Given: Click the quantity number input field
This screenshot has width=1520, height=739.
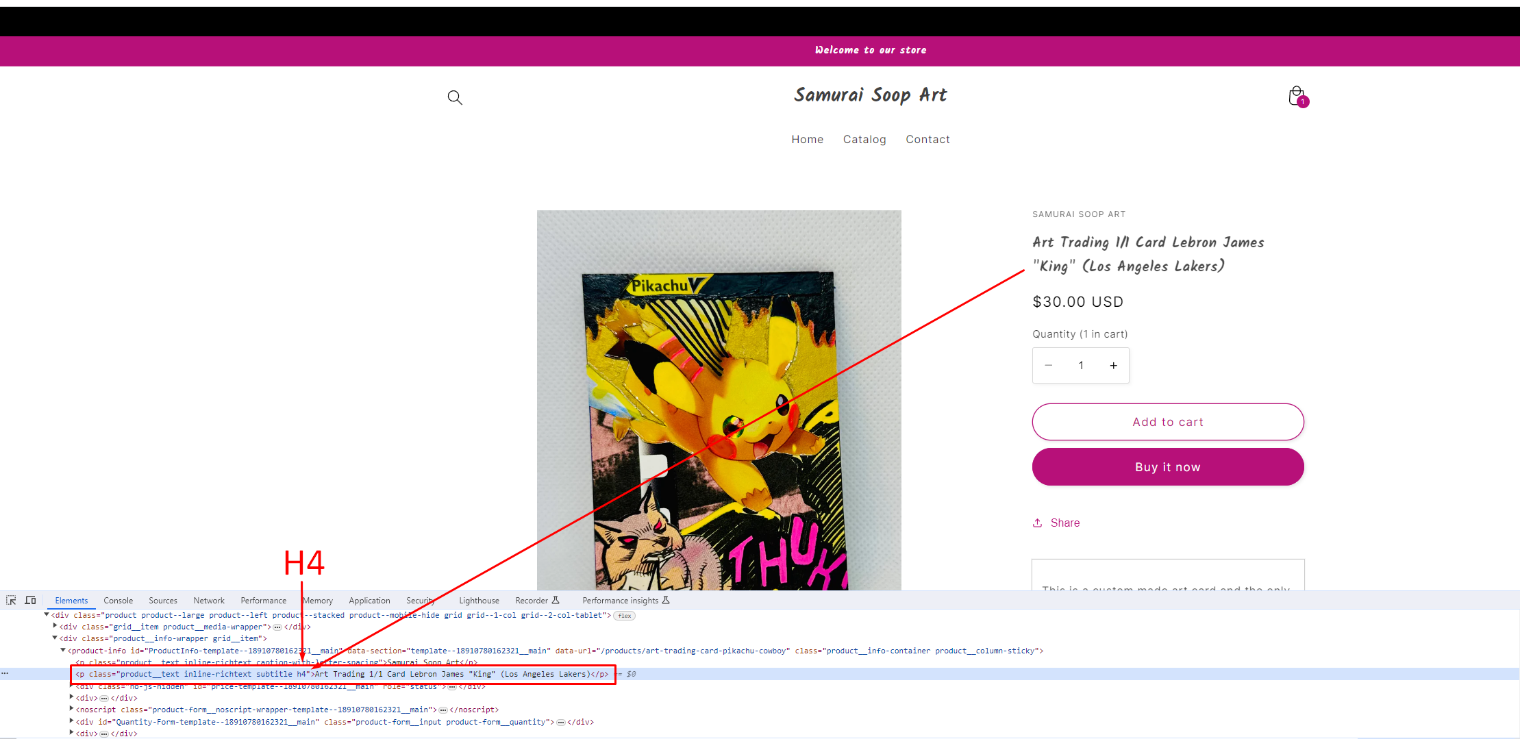Looking at the screenshot, I should [x=1081, y=365].
